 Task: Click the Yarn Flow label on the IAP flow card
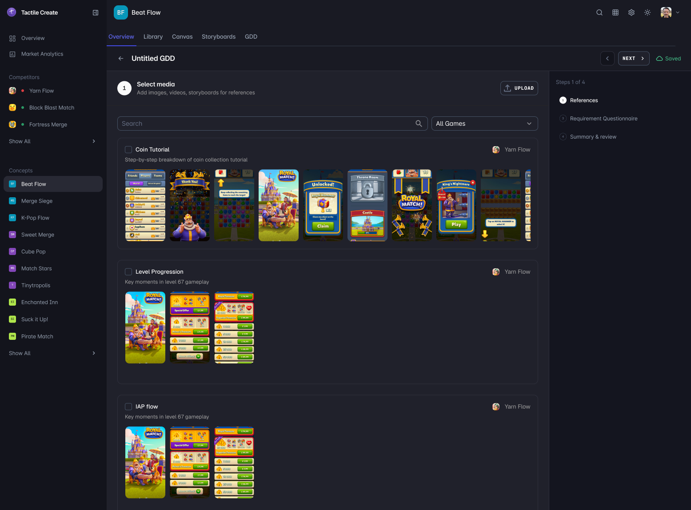pyautogui.click(x=517, y=406)
